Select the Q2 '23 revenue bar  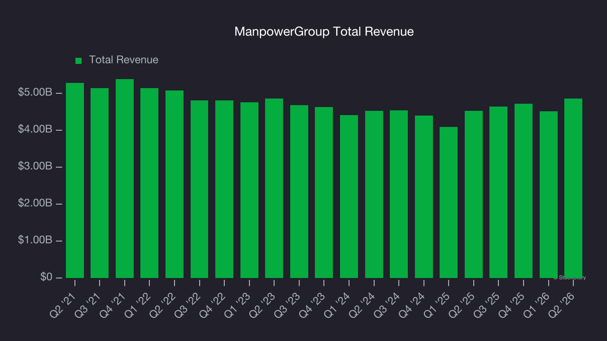(274, 188)
